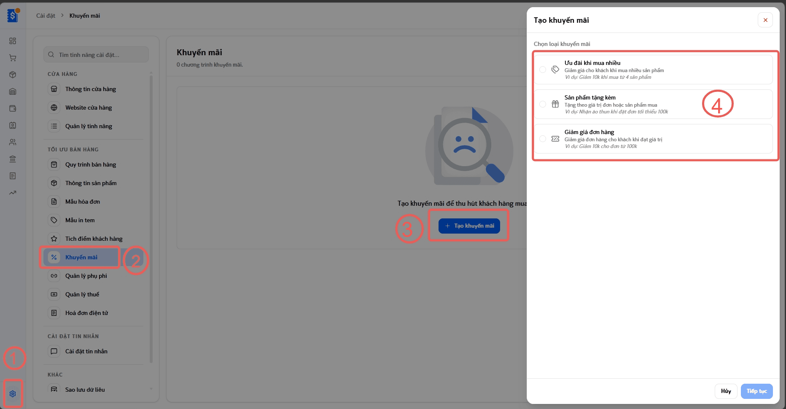Click the tags icon on Ưu đãi khi mua nhiều

[x=555, y=70]
